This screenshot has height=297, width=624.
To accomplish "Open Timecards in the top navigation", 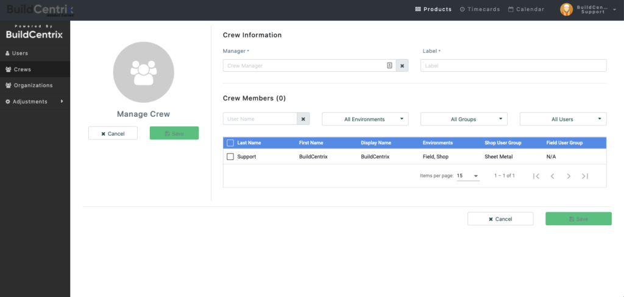I will (x=480, y=9).
